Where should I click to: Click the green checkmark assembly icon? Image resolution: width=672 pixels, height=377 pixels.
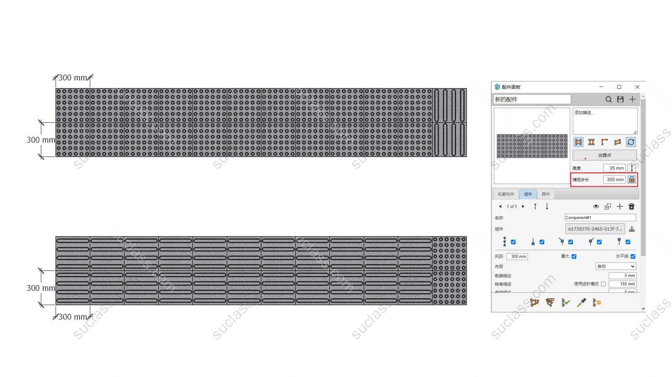(x=566, y=303)
